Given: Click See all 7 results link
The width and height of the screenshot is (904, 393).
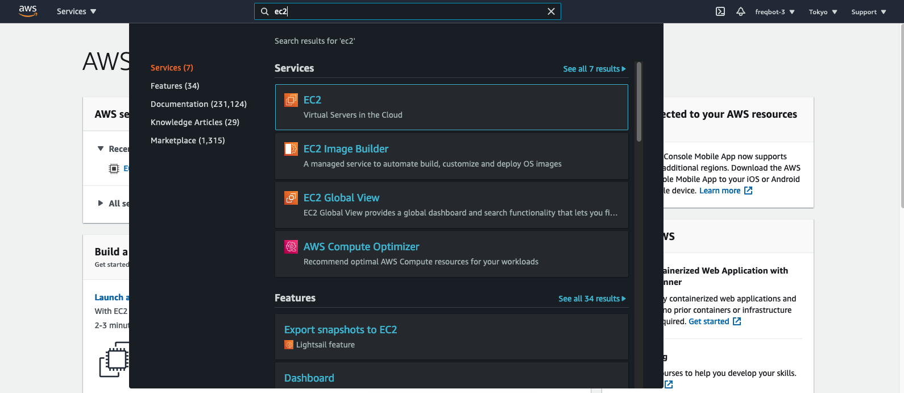Looking at the screenshot, I should point(594,69).
